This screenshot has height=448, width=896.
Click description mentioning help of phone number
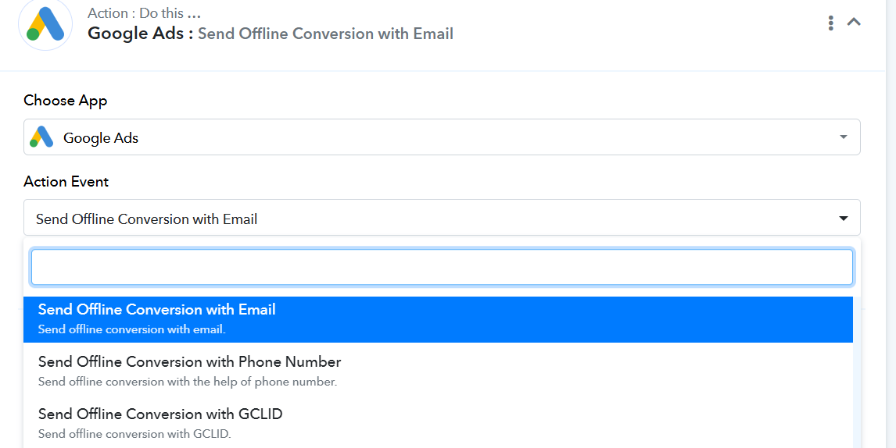point(188,381)
